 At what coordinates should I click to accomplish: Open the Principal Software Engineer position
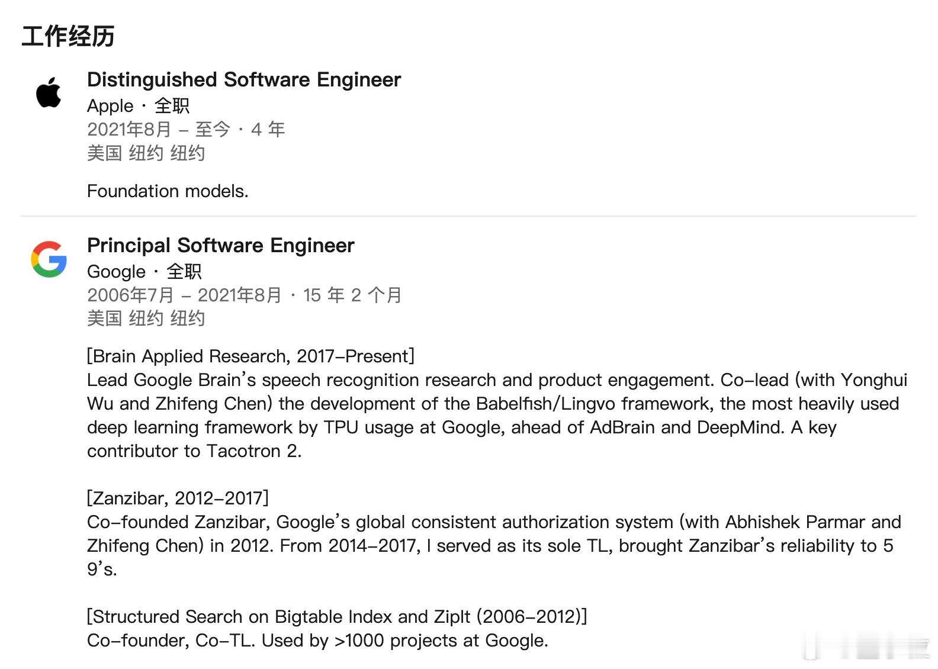point(221,245)
